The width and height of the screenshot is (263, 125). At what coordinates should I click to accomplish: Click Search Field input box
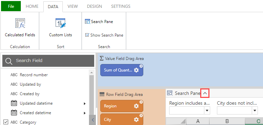[x=48, y=61]
